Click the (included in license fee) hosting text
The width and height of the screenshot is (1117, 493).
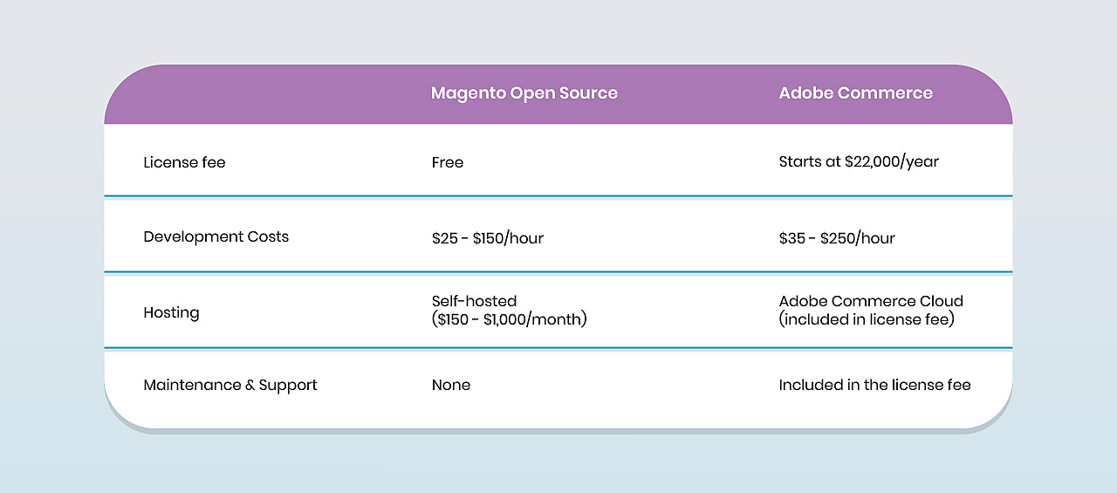(x=867, y=319)
